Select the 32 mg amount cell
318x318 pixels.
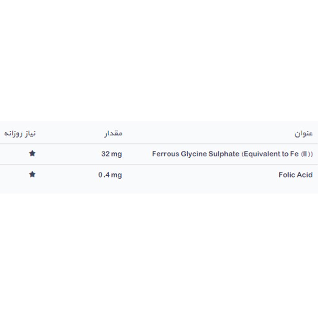coord(111,154)
